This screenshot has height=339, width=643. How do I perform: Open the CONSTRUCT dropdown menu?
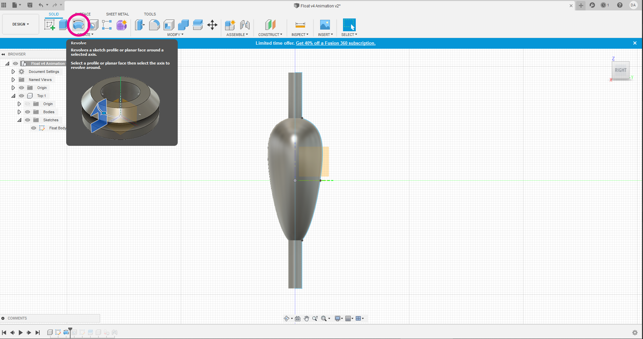click(x=270, y=35)
